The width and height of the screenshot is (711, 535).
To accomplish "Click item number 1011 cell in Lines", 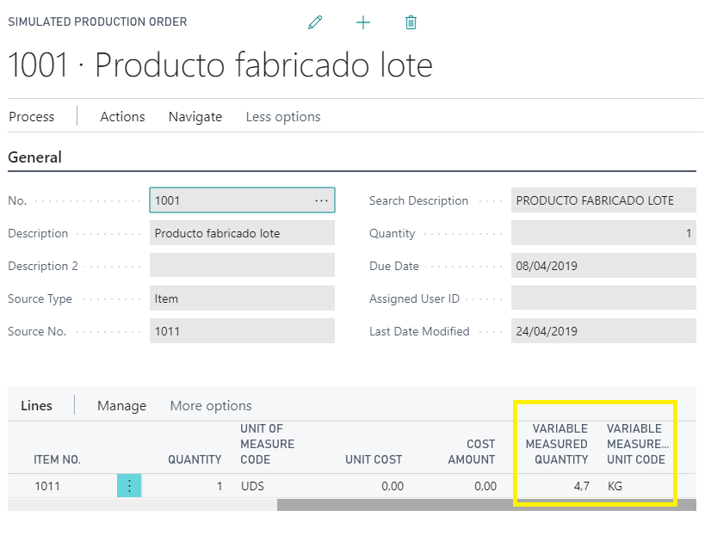I will click(x=47, y=486).
